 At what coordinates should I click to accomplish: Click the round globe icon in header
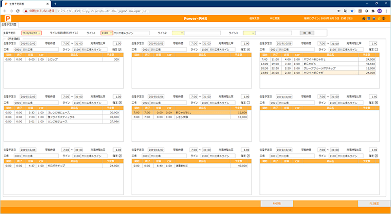click(374, 18)
